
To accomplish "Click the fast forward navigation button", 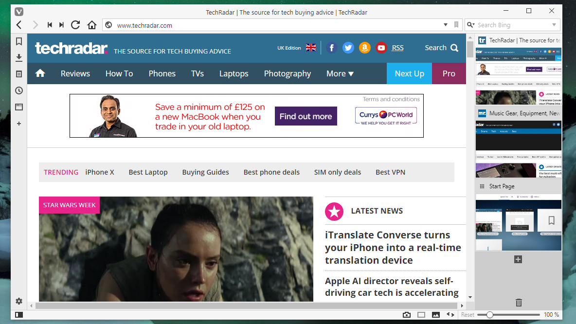I will [62, 25].
